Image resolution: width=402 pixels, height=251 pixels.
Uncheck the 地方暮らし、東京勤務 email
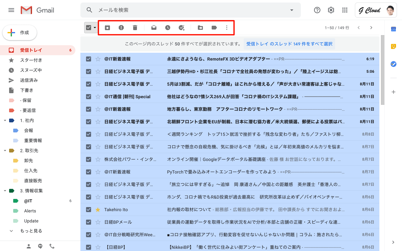click(x=89, y=109)
